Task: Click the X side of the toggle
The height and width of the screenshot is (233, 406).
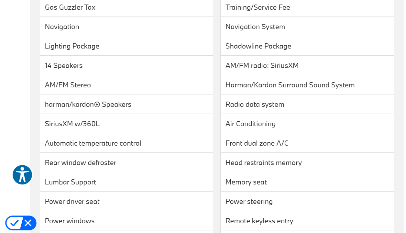Action: tap(28, 223)
